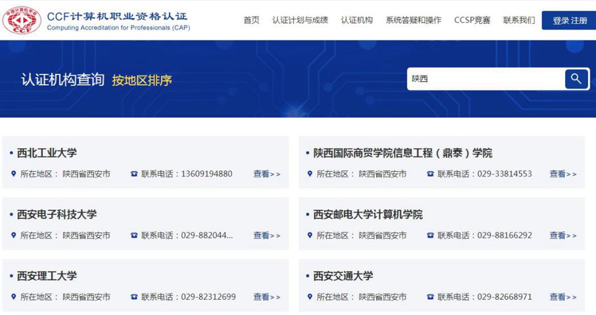Open the 西安电子科技大学 institution title

point(57,214)
